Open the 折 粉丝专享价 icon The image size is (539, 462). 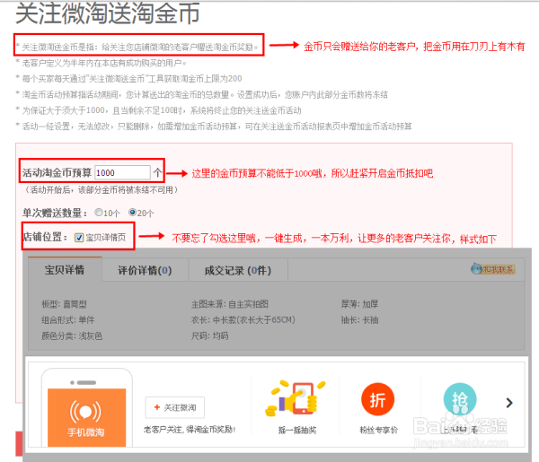[x=378, y=399]
